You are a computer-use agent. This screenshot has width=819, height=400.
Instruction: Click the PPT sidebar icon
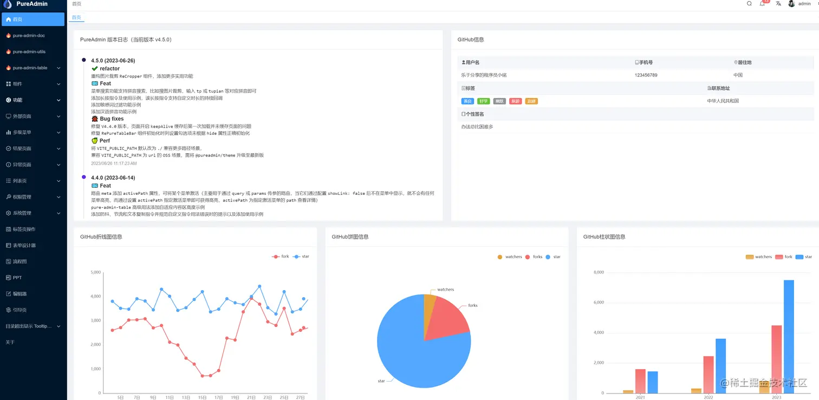(x=8, y=278)
